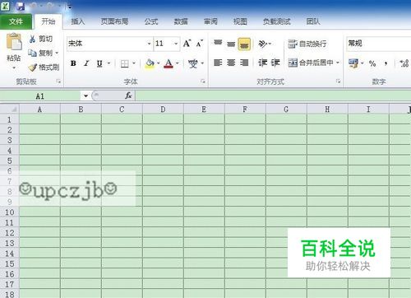Viewport: 411px width, 298px height.
Task: Apply the red font color A
Action: [x=169, y=63]
